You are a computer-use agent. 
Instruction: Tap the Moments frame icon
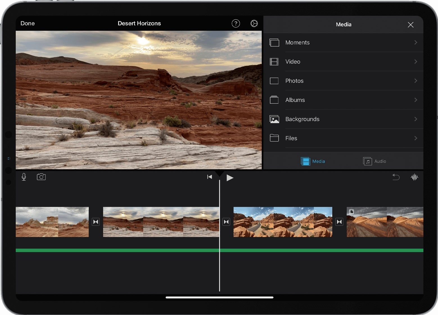point(274,43)
